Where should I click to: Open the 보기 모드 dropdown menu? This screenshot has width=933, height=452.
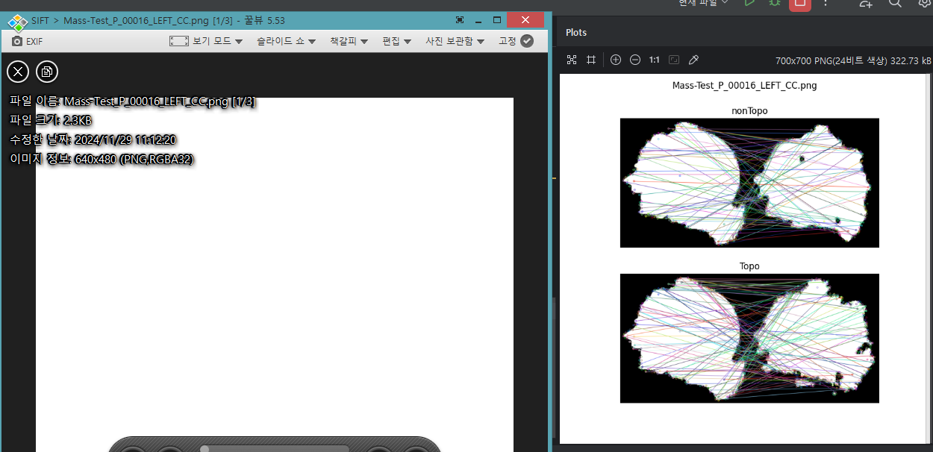(206, 41)
